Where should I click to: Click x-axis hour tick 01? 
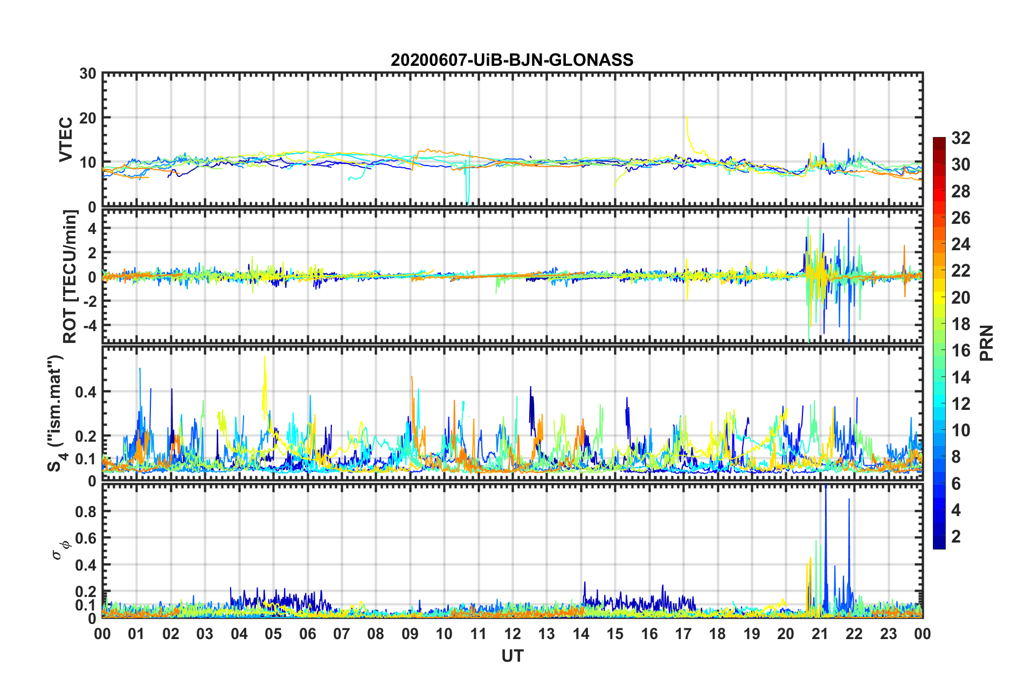136,634
